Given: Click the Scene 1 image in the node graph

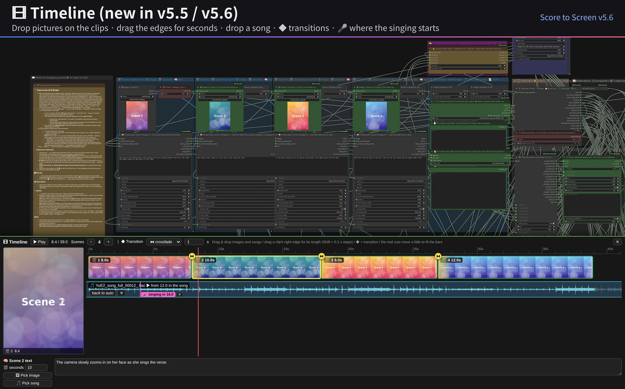Looking at the screenshot, I should 137,115.
